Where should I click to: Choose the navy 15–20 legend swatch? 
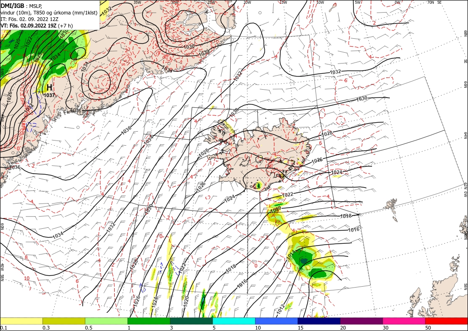319,321
